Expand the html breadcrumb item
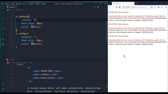 tap(20, 63)
